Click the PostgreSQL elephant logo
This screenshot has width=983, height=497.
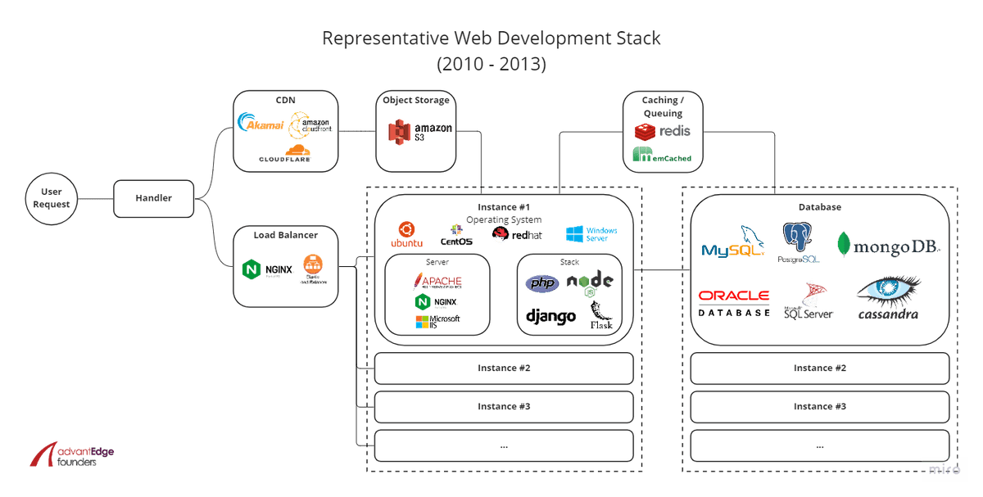(x=800, y=242)
